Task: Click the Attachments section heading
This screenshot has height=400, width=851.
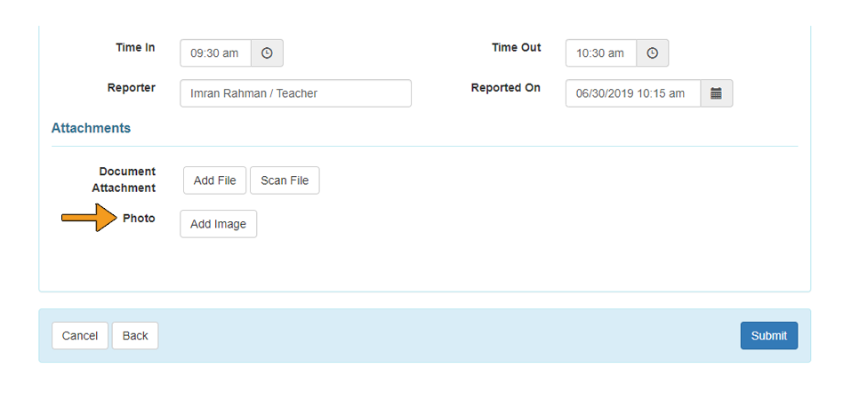Action: [x=91, y=128]
